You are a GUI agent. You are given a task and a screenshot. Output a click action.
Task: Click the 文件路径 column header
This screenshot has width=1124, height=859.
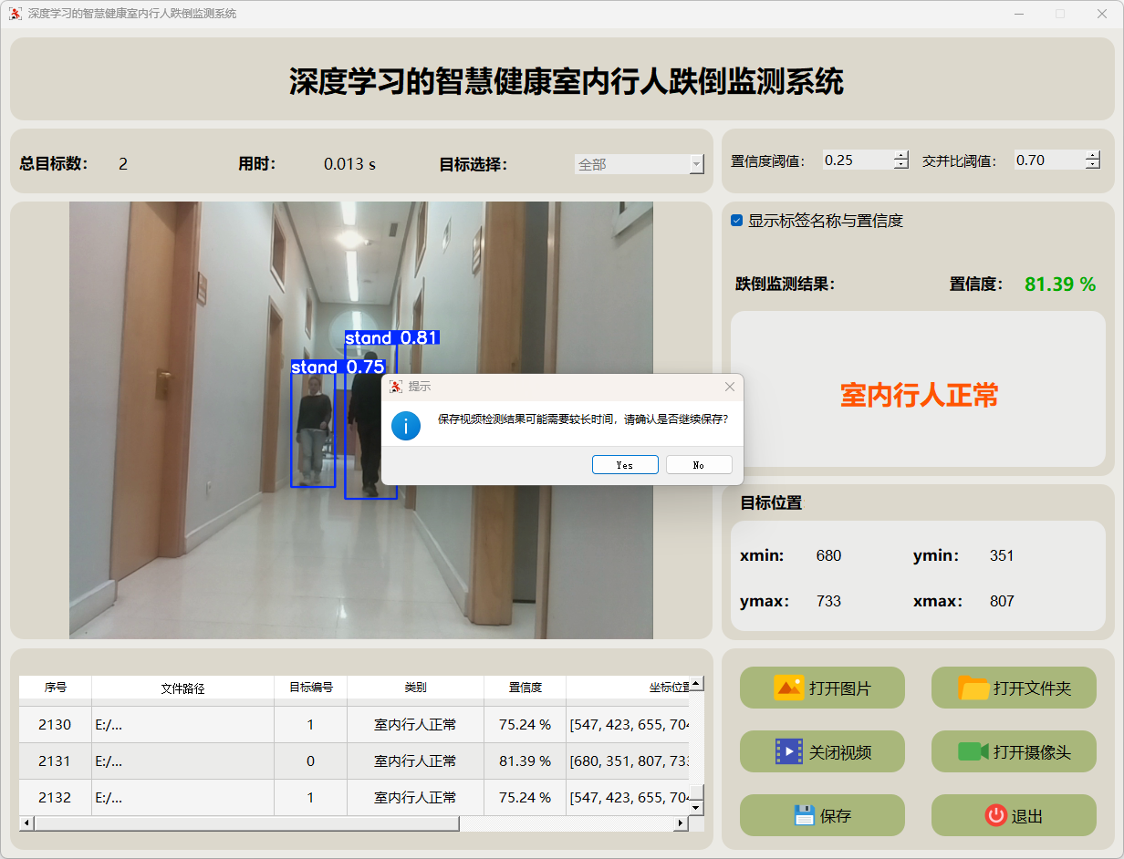click(x=182, y=688)
